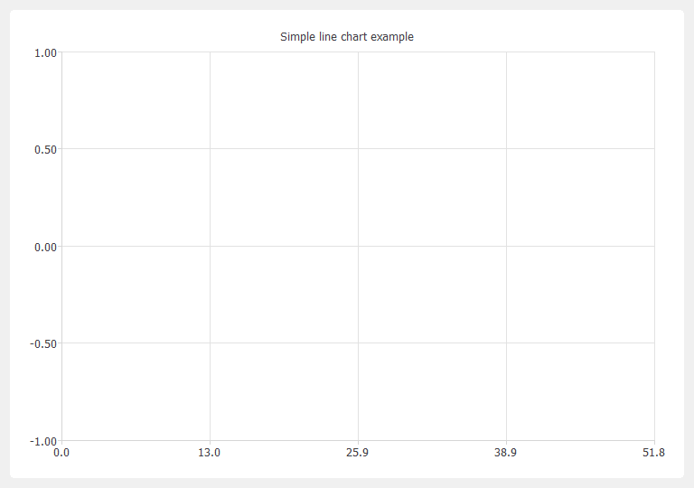Click the 0.0 x-axis label
Image resolution: width=694 pixels, height=488 pixels.
click(x=61, y=453)
